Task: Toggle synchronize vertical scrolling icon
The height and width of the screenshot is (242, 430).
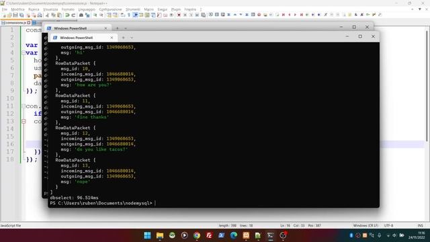Action: tap(109, 15)
